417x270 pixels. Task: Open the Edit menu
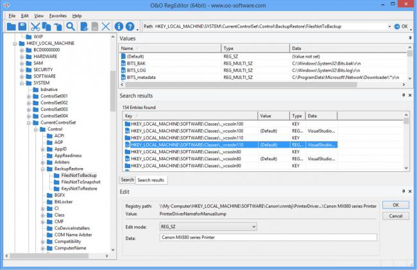25,15
